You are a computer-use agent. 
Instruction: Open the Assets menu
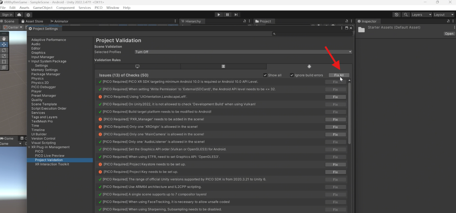[24, 7]
